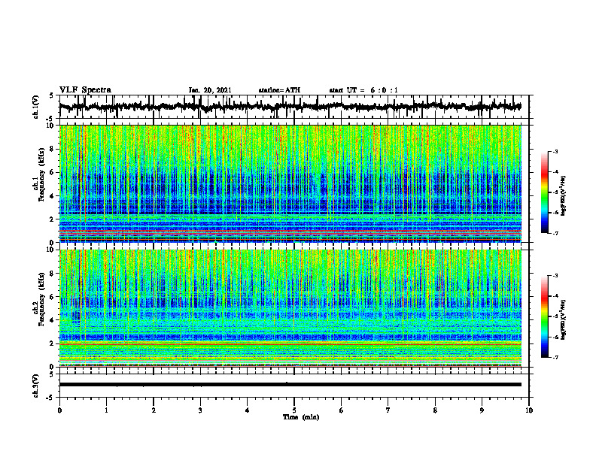Click the color scale bar beside ch.2 spectrogram
596x460 pixels.
(x=545, y=316)
